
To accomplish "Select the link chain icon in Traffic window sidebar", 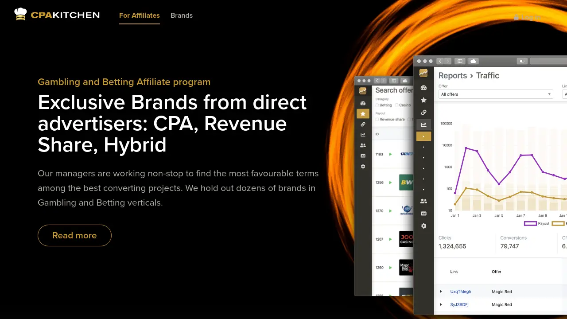I will click(423, 113).
